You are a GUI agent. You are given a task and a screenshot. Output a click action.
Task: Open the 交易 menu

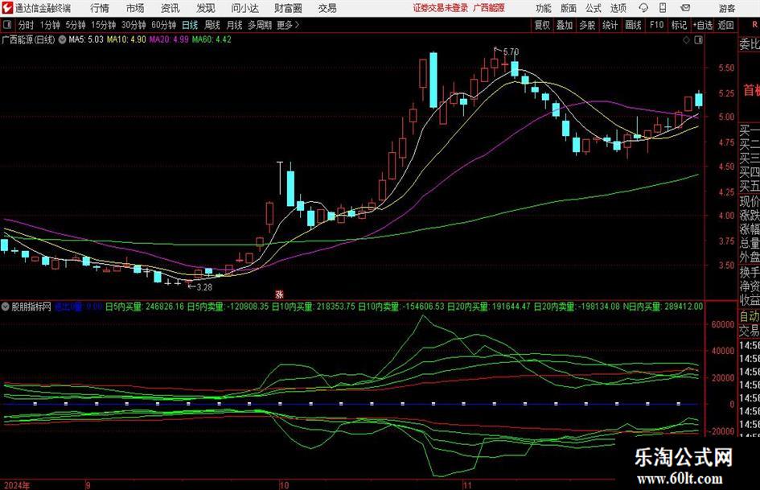pyautogui.click(x=327, y=8)
